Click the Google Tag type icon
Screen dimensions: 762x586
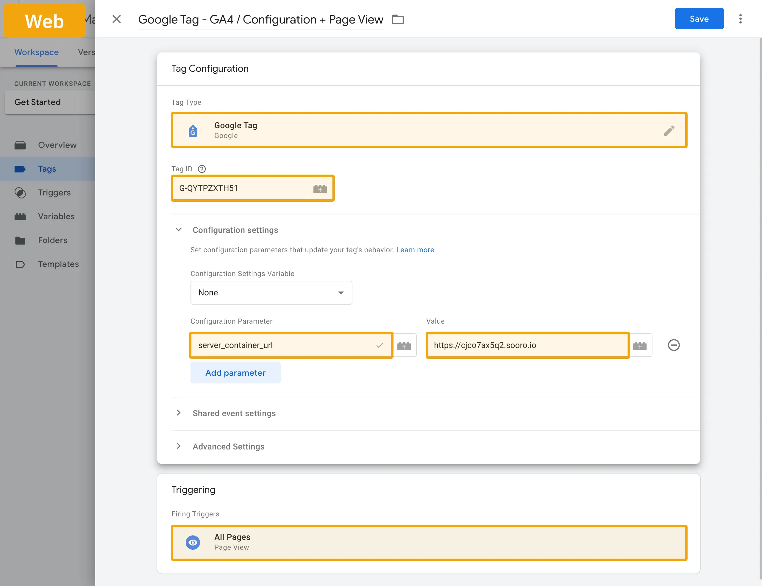(x=193, y=131)
